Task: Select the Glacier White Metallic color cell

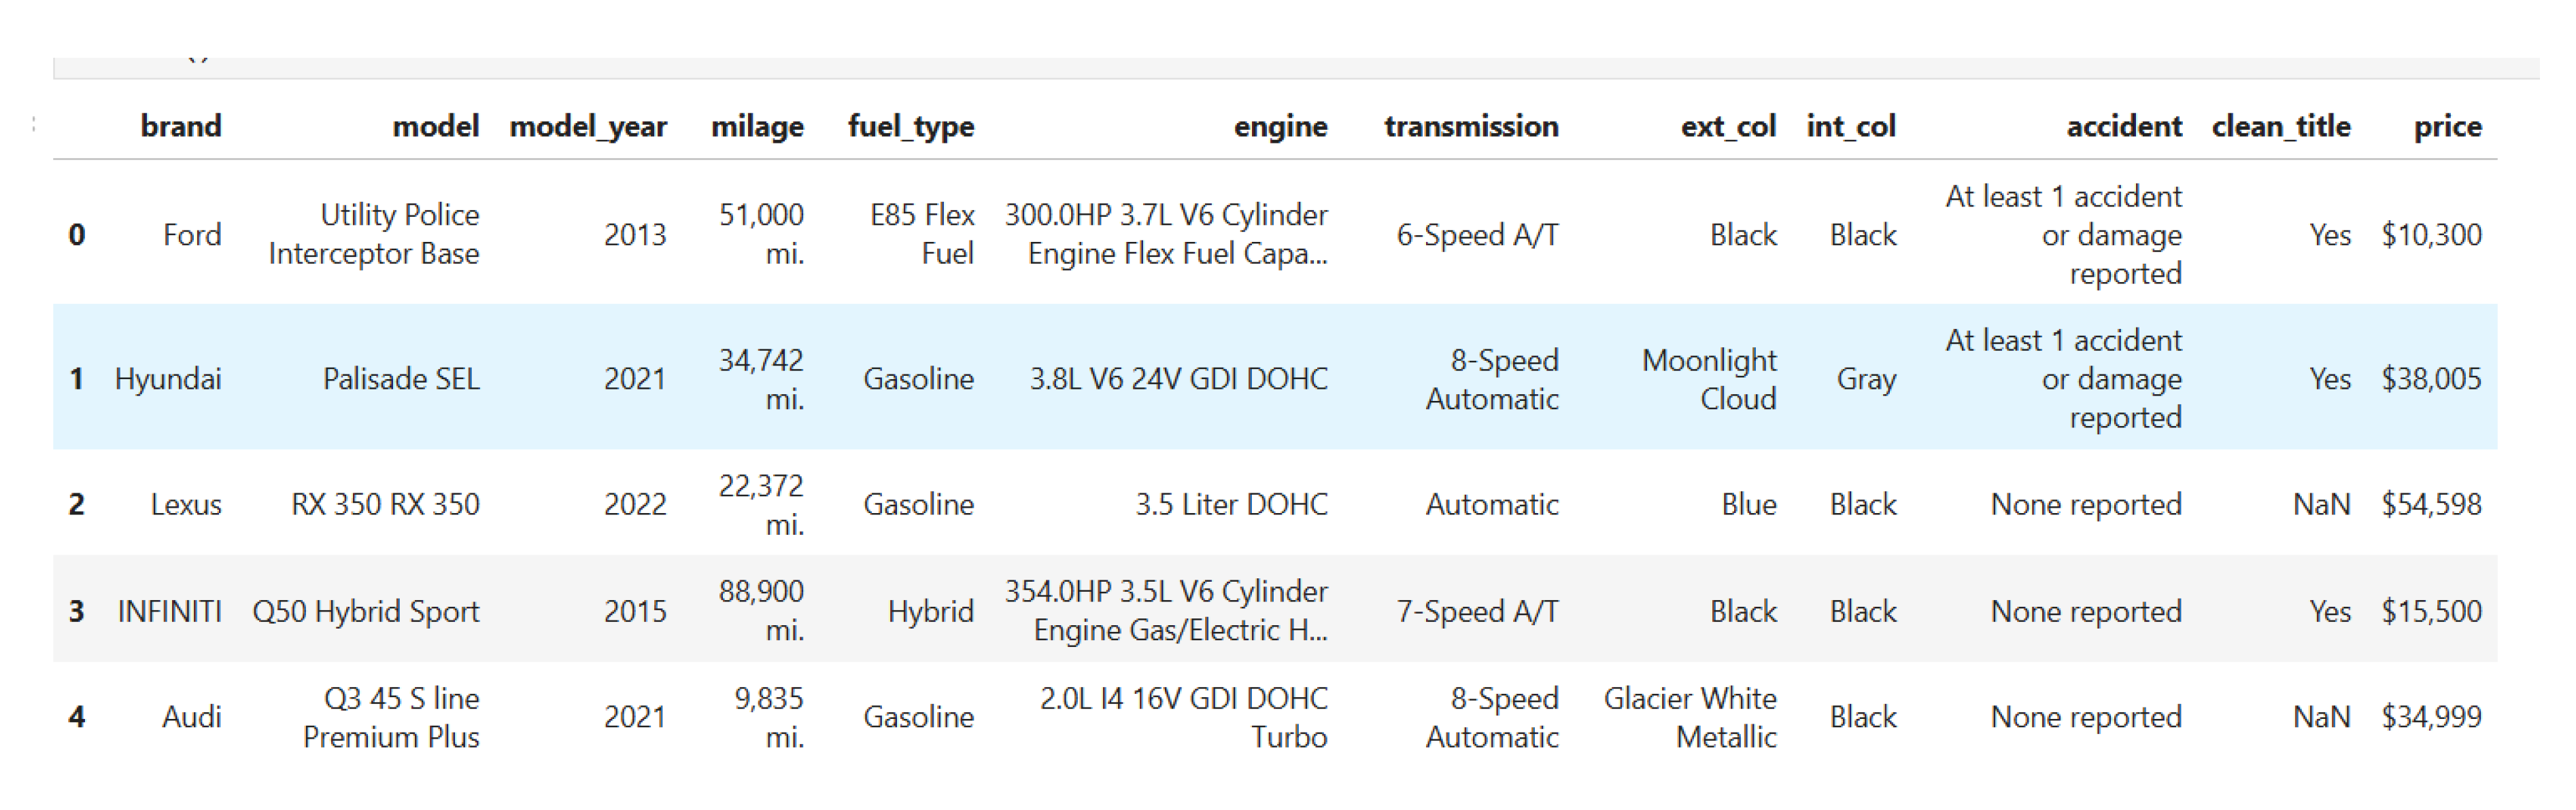Action: [x=1690, y=717]
